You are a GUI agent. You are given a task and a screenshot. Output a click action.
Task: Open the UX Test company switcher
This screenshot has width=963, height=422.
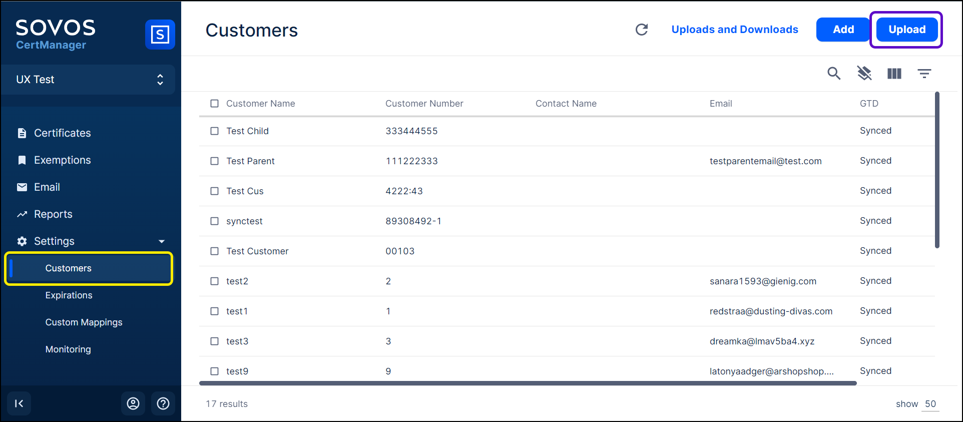(88, 80)
